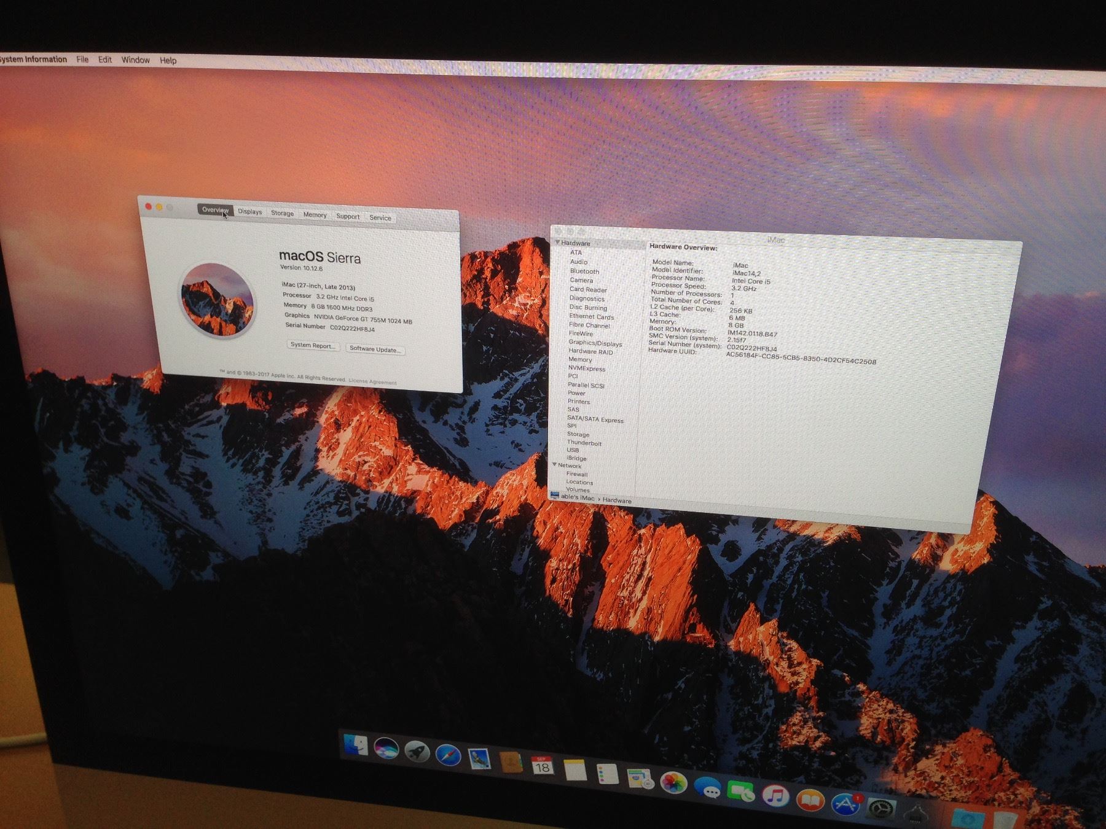This screenshot has height=829, width=1106.
Task: Switch to the Displays tab
Action: (x=249, y=212)
